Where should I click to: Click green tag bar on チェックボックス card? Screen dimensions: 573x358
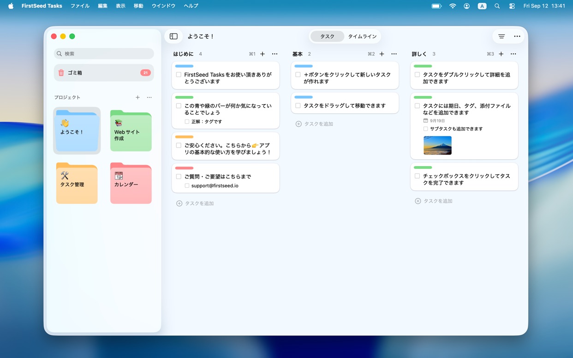[423, 167]
